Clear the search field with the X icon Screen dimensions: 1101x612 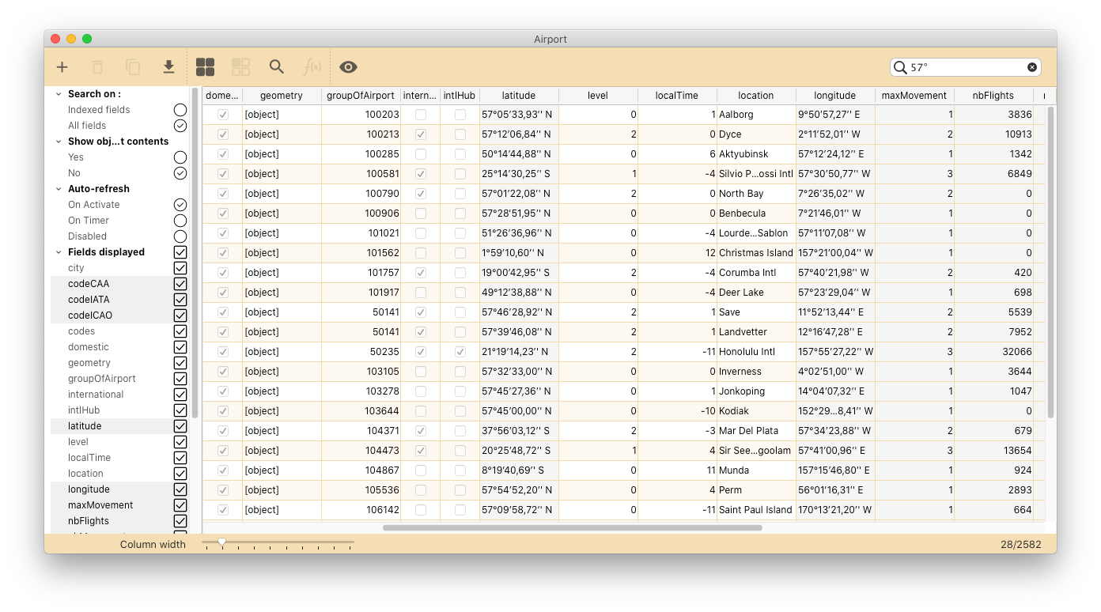(1032, 67)
